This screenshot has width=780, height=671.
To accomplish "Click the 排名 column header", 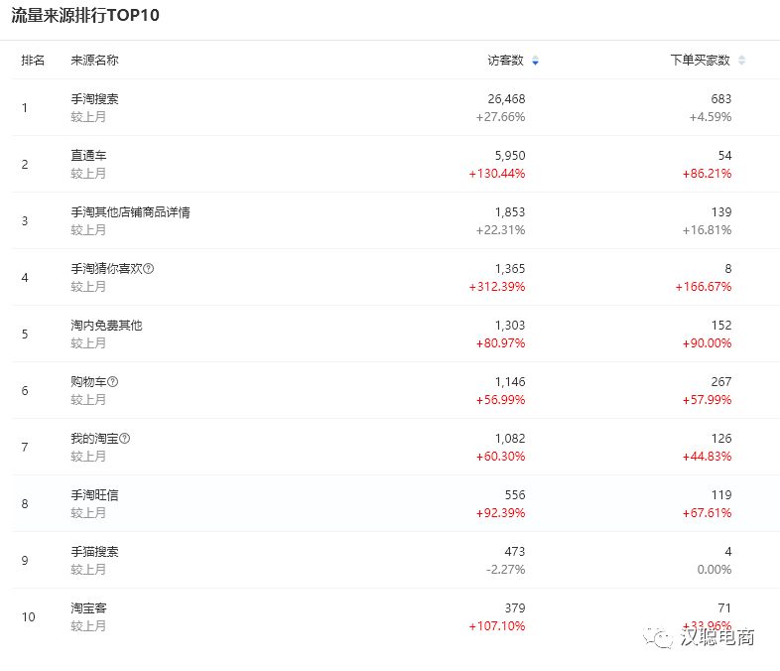I will [x=33, y=61].
